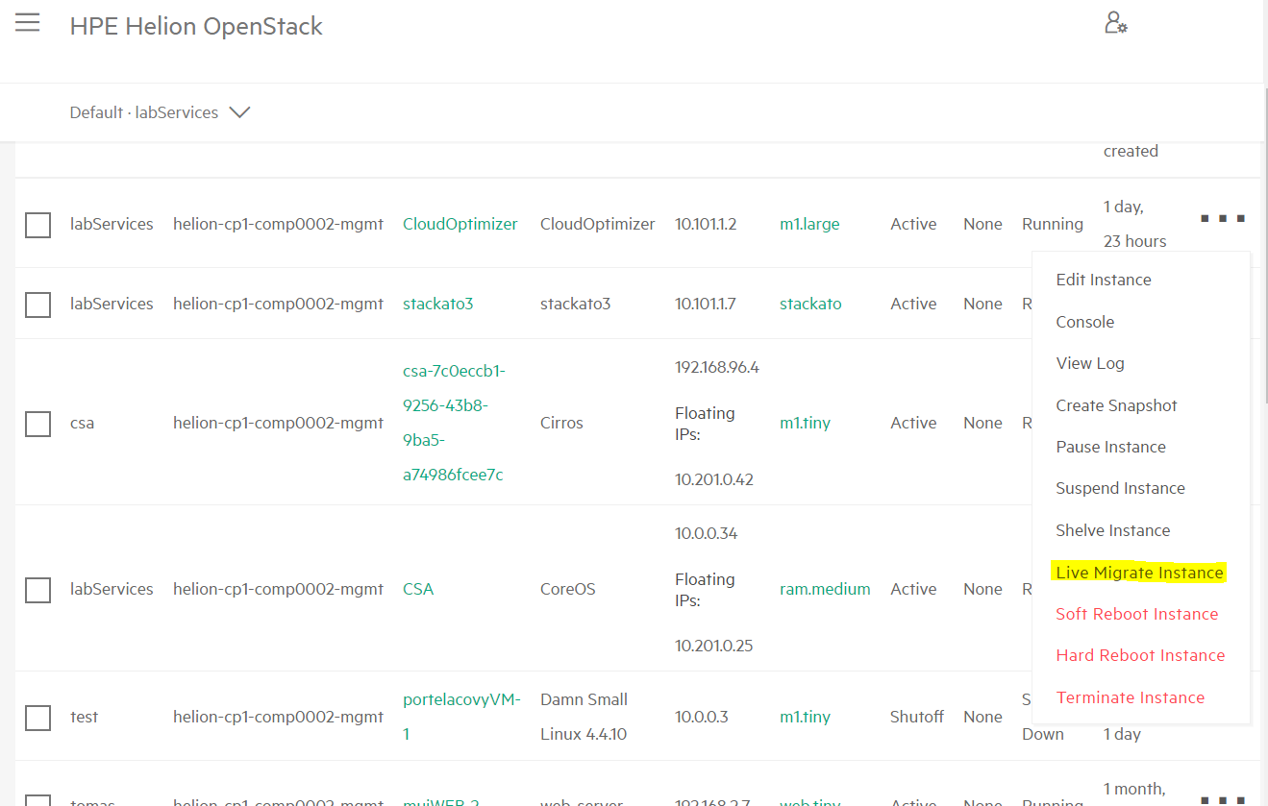1268x806 pixels.
Task: Open m1.tiny flavor in portelacovyVM-1 row
Action: [805, 717]
